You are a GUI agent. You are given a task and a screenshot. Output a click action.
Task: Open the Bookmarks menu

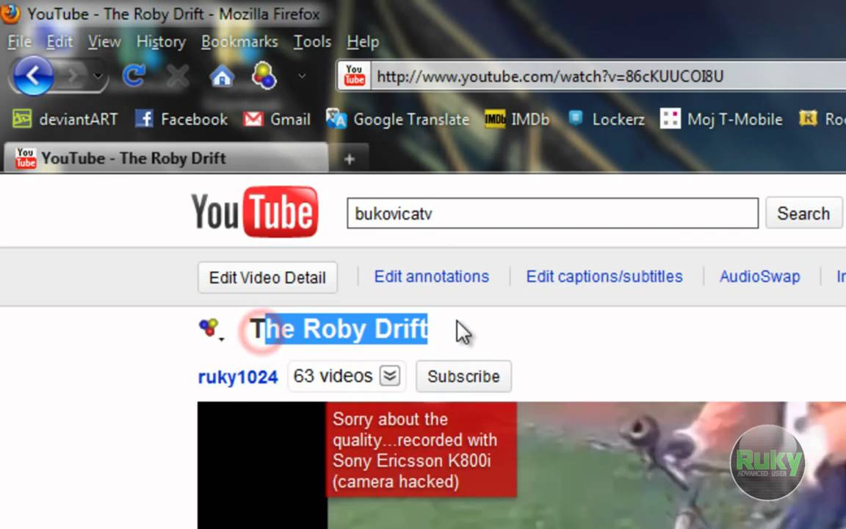coord(239,42)
